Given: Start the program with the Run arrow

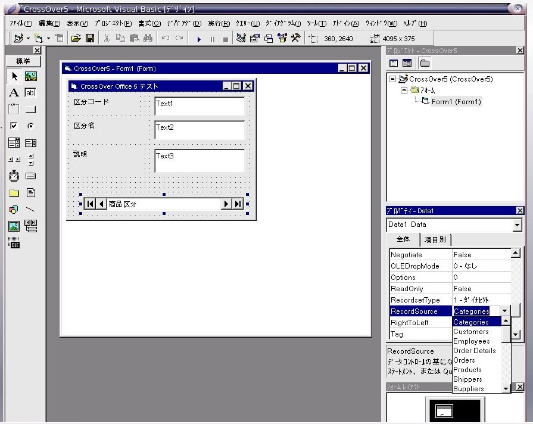Looking at the screenshot, I should 199,39.
